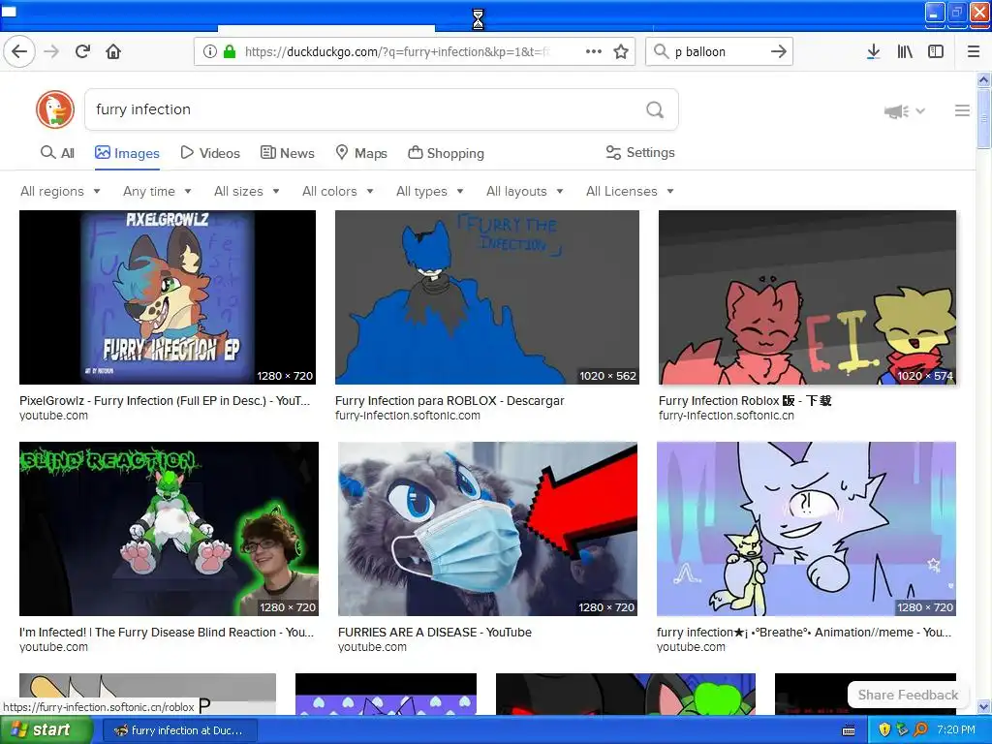The height and width of the screenshot is (744, 992).
Task: Click 'FURRIES ARE A DISEASE - YouTube' link
Action: (435, 632)
